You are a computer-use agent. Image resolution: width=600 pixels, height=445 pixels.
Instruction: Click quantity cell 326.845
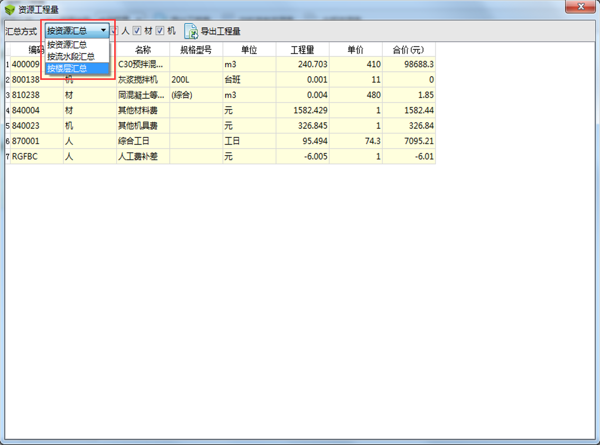click(302, 125)
